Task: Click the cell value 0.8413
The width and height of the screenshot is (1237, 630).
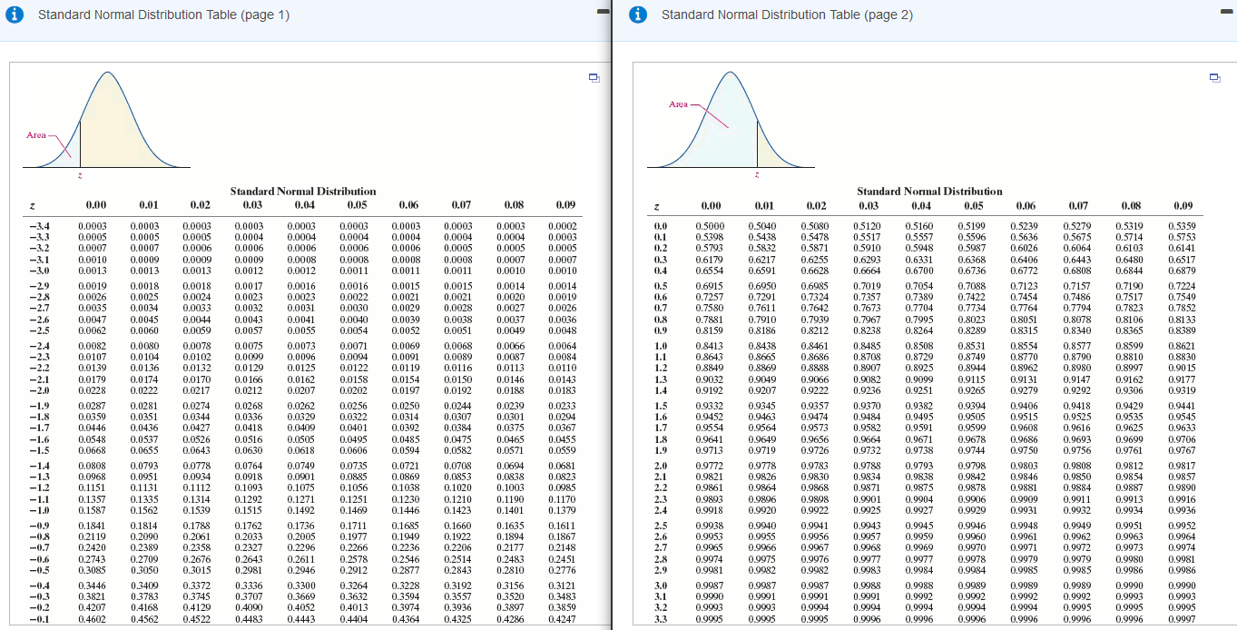Action: (x=709, y=346)
